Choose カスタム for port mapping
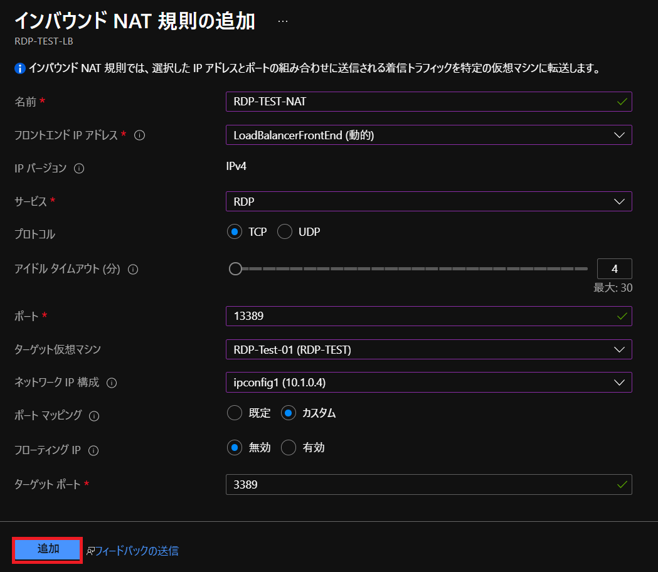 pos(289,413)
